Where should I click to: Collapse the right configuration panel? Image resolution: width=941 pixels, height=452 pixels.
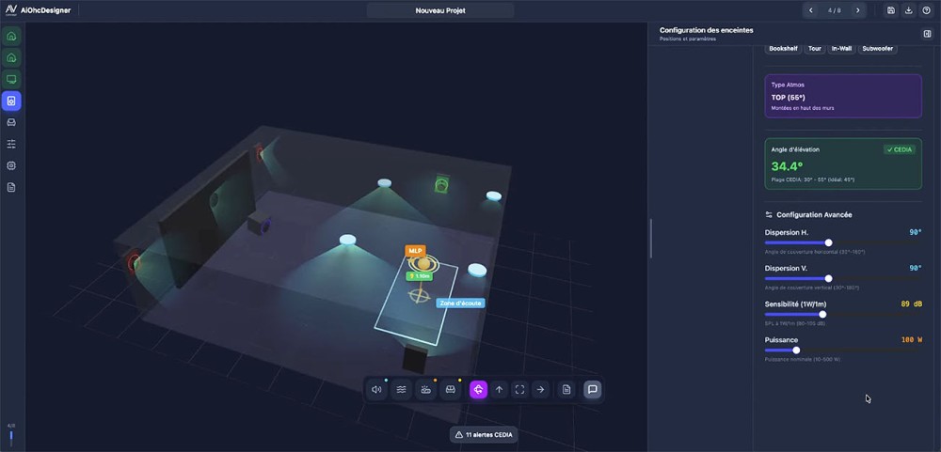(927, 34)
